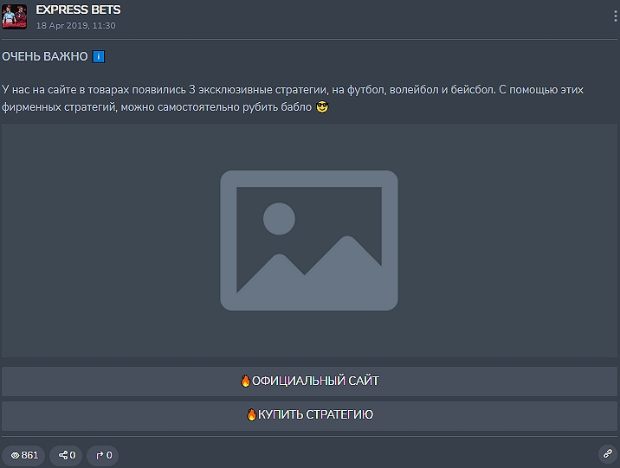Click the mountain picture placeholder icon
Image resolution: width=620 pixels, height=468 pixels.
point(309,240)
